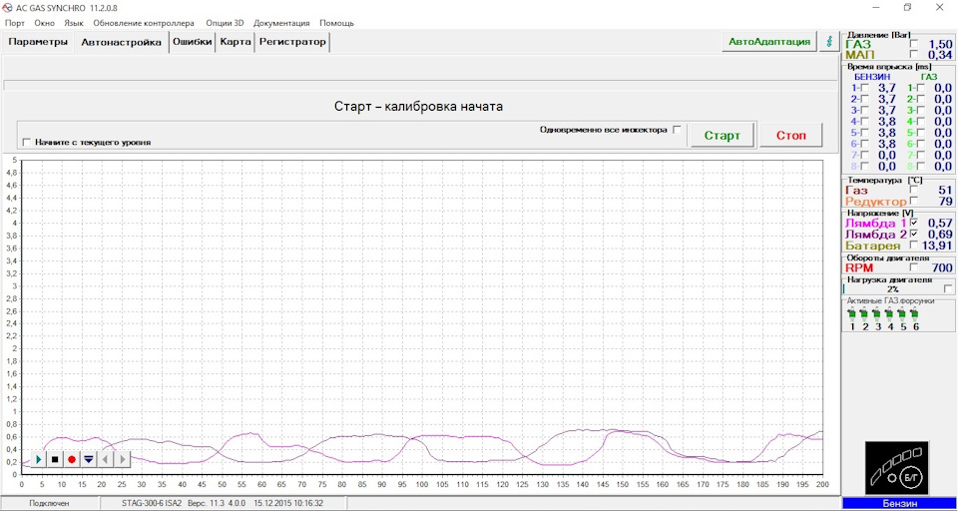Tick the RPM checkbox

point(914,267)
